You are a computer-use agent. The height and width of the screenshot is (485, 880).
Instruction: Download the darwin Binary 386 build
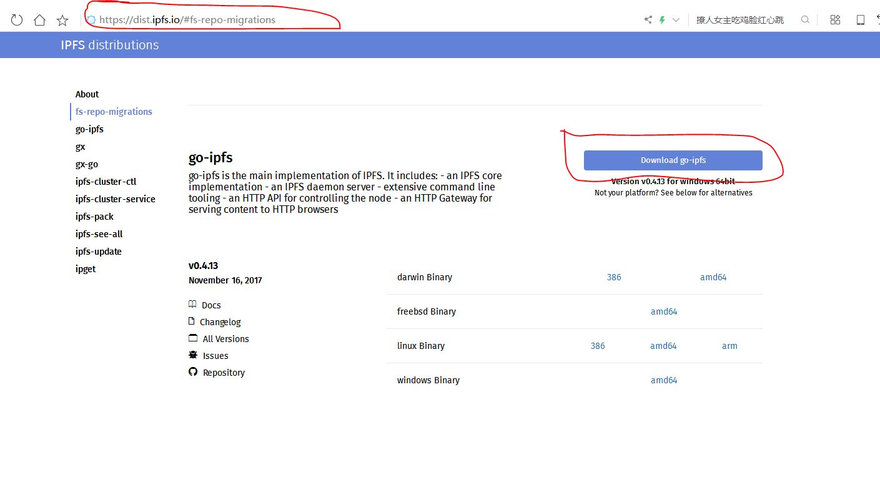click(613, 277)
